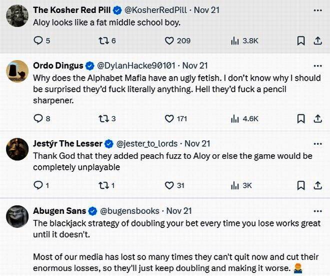Share The Kosher Red Pill's tweet
330x276 pixels.
tap(317, 41)
